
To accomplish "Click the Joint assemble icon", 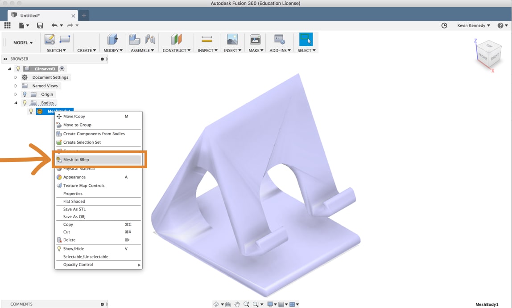I will (150, 40).
